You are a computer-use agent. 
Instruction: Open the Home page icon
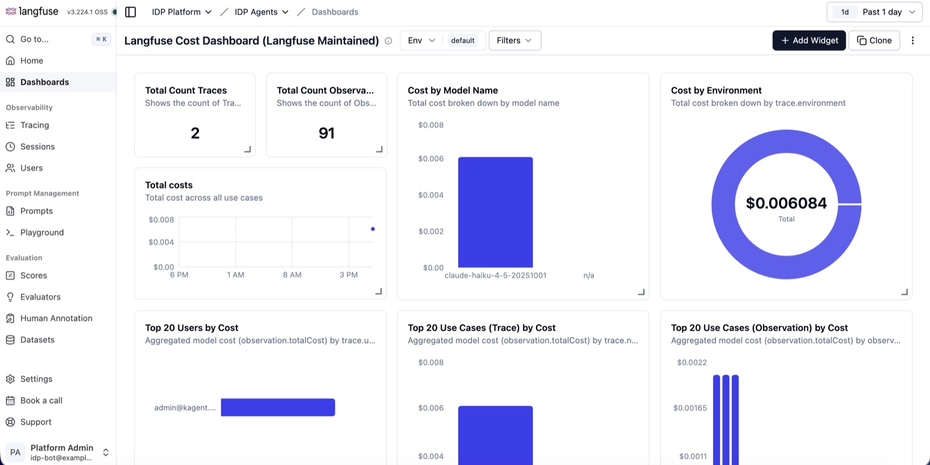[x=10, y=60]
